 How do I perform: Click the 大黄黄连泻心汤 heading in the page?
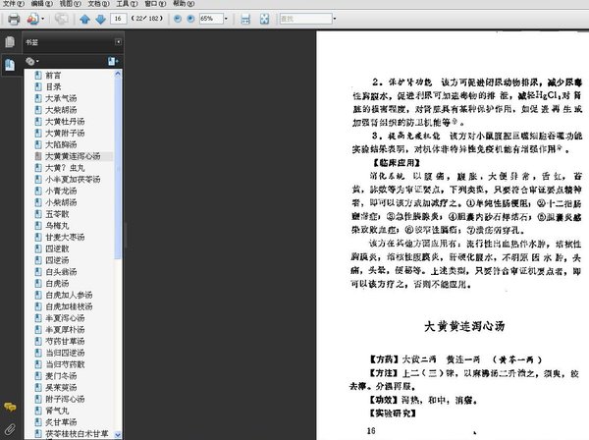pyautogui.click(x=464, y=326)
